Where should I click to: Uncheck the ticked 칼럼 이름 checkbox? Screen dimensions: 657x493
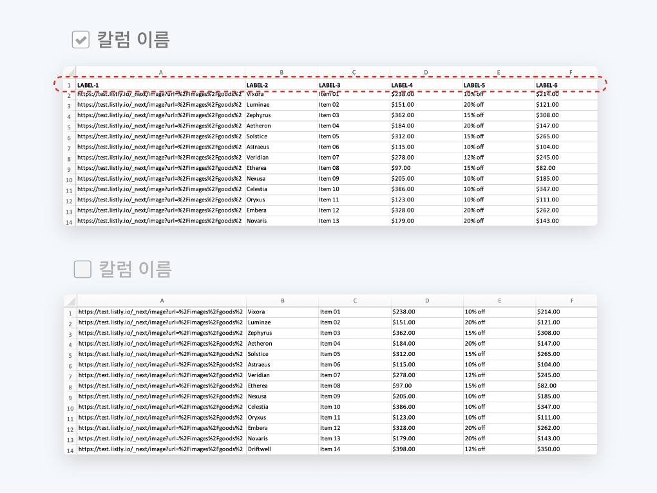(x=81, y=41)
